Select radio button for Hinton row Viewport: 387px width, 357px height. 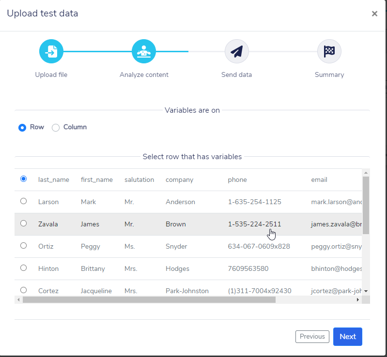point(23,268)
